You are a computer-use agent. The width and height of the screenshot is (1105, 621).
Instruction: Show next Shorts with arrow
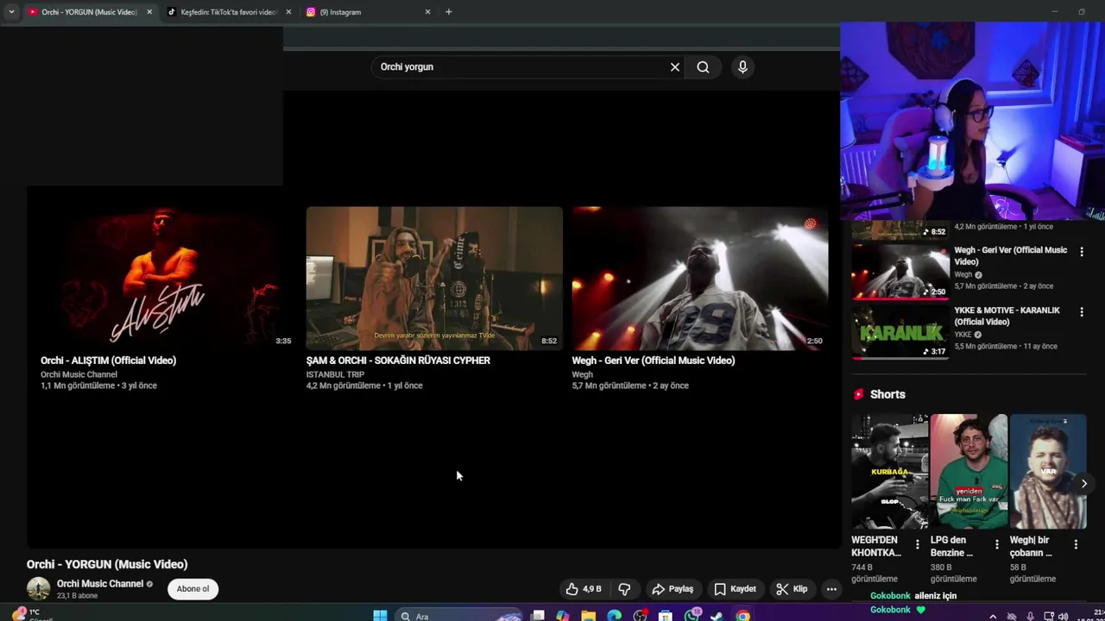pyautogui.click(x=1084, y=484)
